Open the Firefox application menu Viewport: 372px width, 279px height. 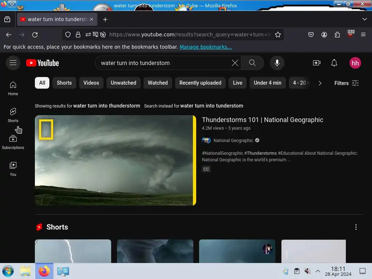363,35
